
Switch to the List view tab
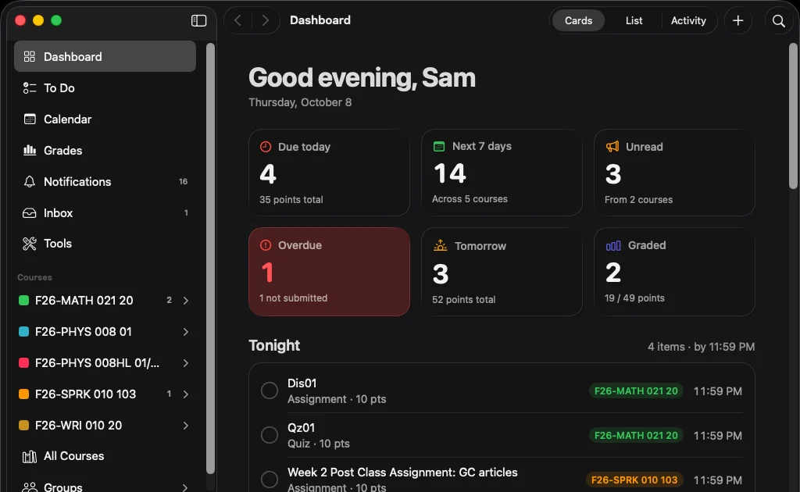[x=634, y=21]
